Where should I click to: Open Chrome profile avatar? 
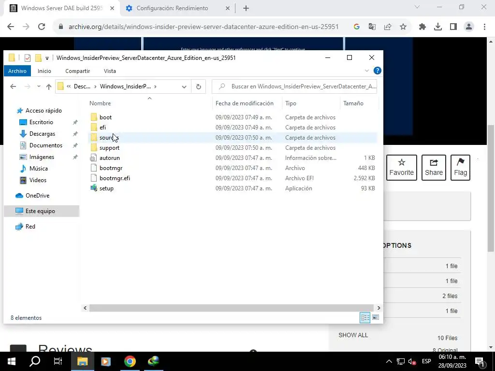(x=469, y=27)
